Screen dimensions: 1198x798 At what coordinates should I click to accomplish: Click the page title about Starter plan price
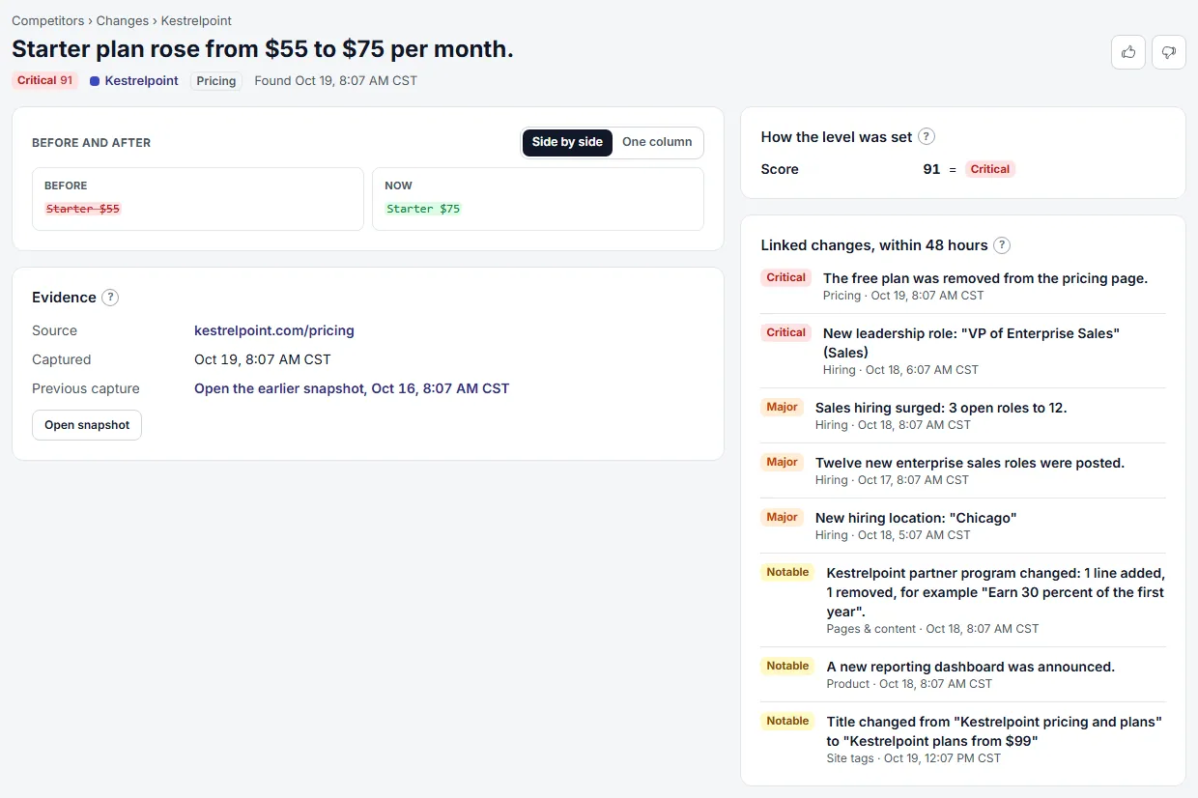(x=263, y=49)
